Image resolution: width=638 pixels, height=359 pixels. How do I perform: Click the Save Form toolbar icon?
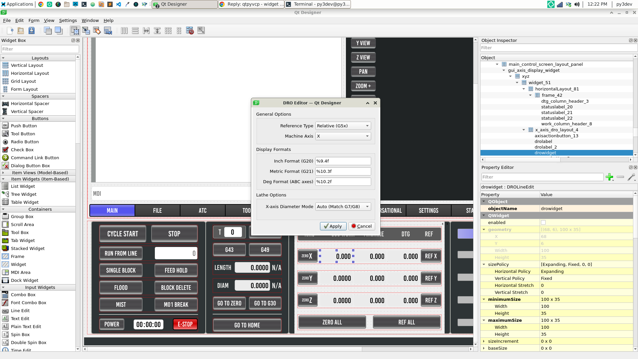tap(32, 31)
